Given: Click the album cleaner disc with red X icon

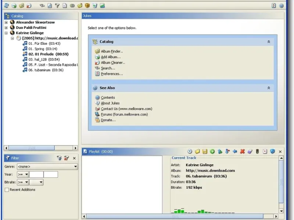Looking at the screenshot, I should point(29,5).
